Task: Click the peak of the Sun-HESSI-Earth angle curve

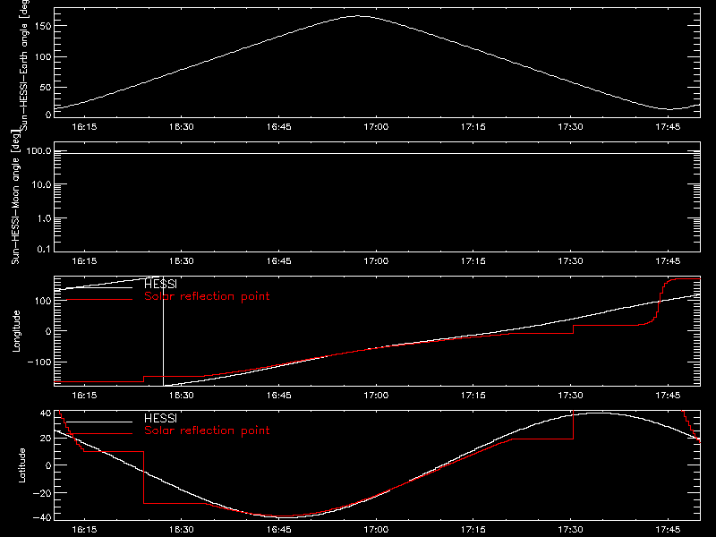Action: 357,16
